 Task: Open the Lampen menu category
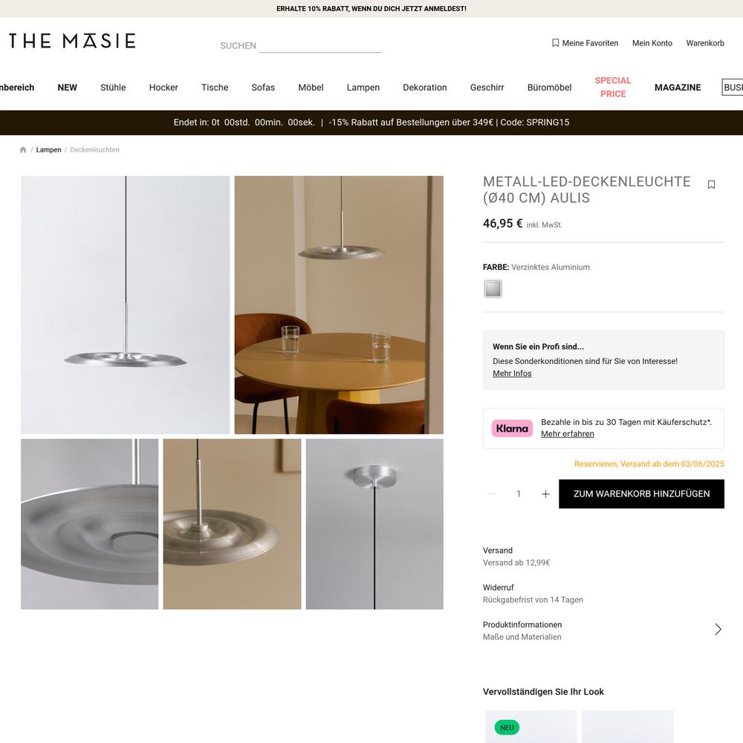(363, 88)
